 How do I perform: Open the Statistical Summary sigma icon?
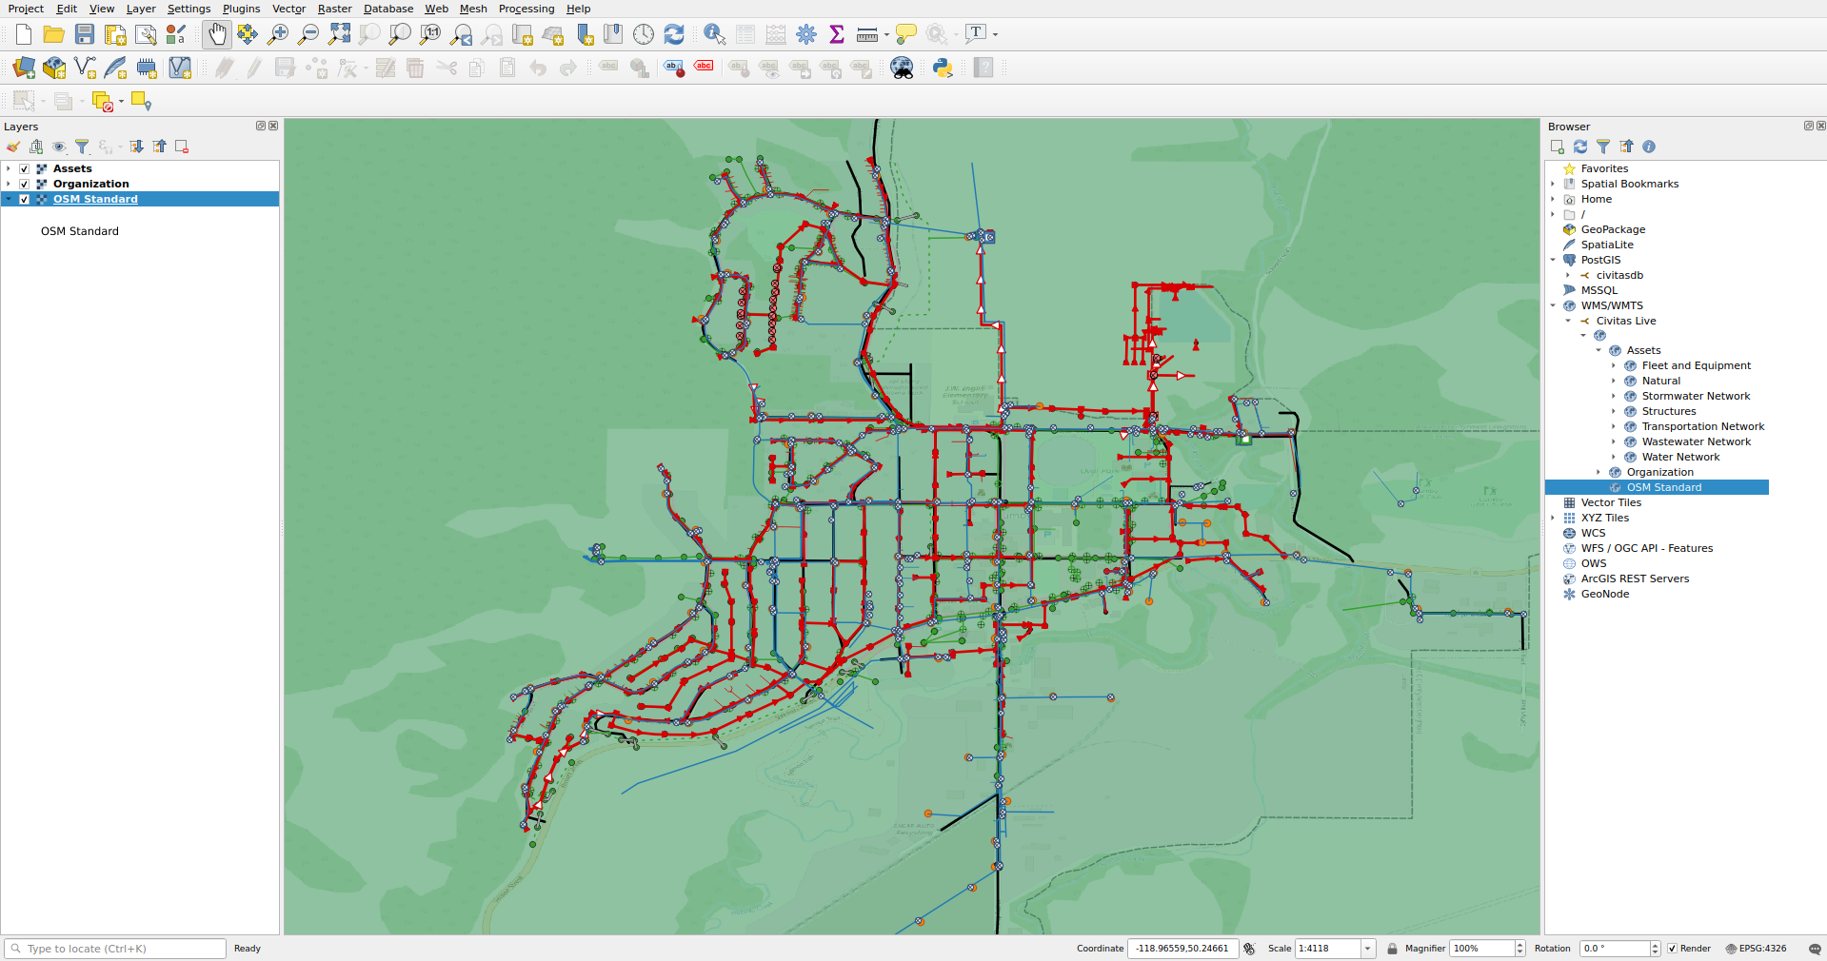point(837,34)
